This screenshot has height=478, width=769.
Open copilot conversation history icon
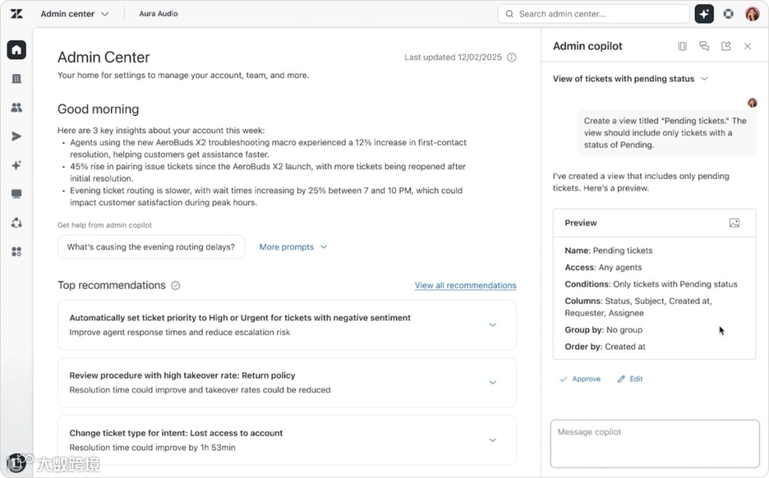point(704,46)
